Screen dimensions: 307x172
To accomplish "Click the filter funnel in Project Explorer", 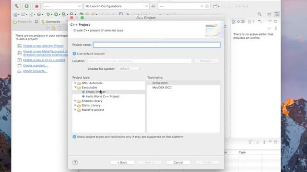I will (x=59, y=29).
